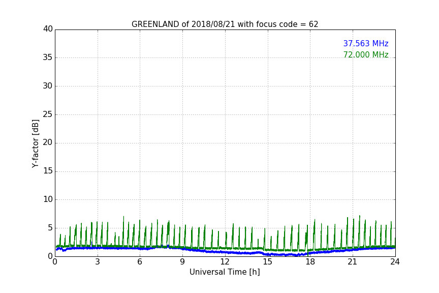Click the y-axis tick label 25
The height and width of the screenshot is (293, 439).
tap(48, 114)
